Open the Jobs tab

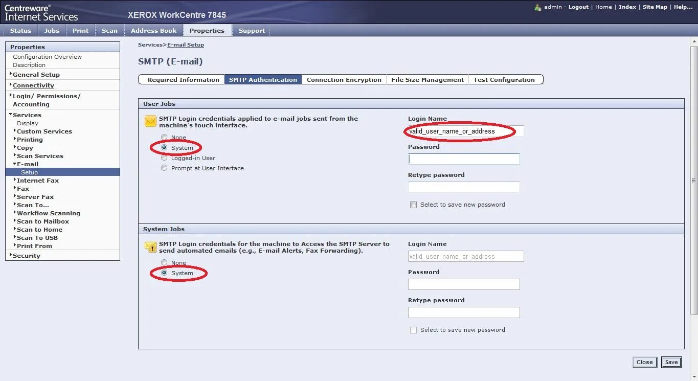pyautogui.click(x=52, y=31)
